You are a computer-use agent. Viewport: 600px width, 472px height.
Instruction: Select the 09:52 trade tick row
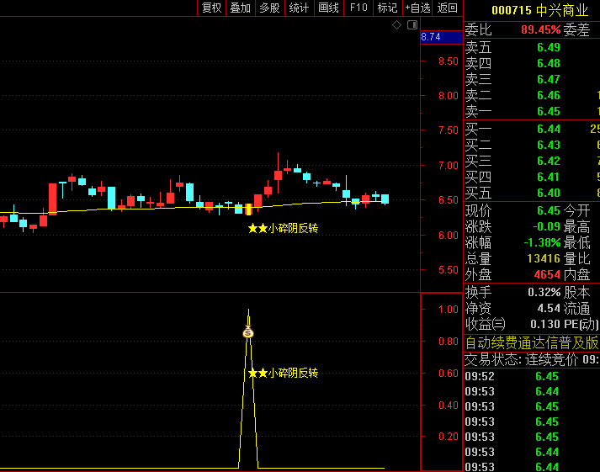click(x=532, y=376)
